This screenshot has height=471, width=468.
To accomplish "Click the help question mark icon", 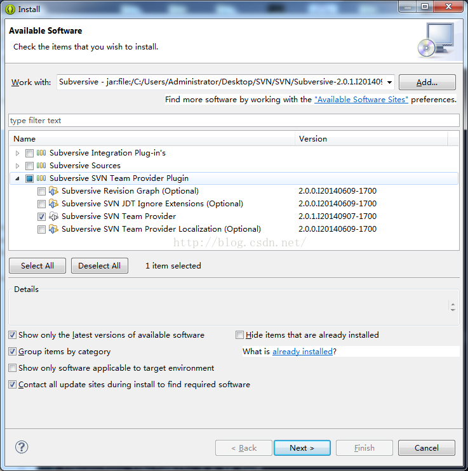I will point(22,447).
